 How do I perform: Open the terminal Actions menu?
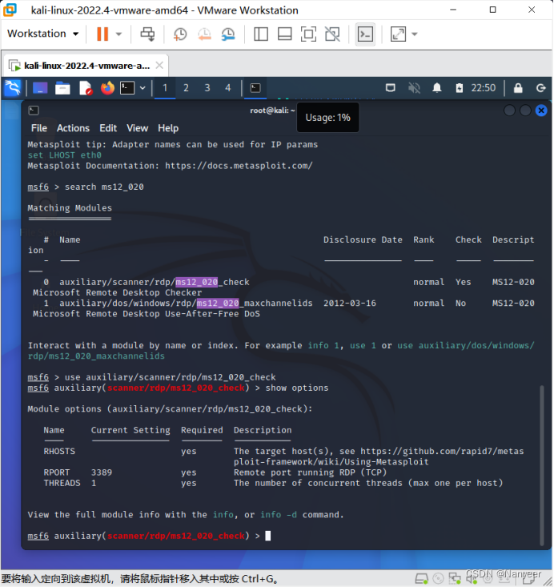pyautogui.click(x=73, y=128)
